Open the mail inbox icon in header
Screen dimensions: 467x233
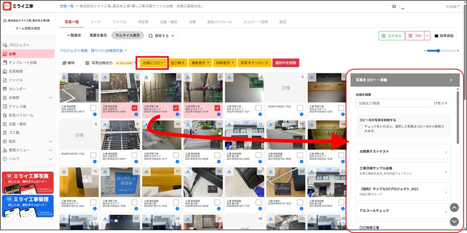click(x=393, y=6)
